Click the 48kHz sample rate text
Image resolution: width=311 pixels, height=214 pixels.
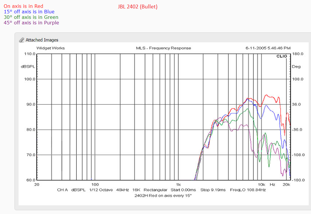pos(122,190)
